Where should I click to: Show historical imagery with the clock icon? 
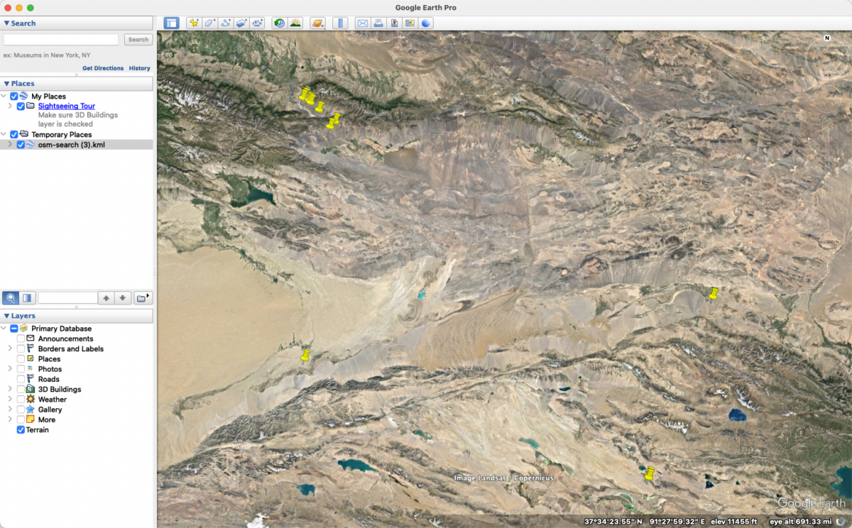pos(279,23)
